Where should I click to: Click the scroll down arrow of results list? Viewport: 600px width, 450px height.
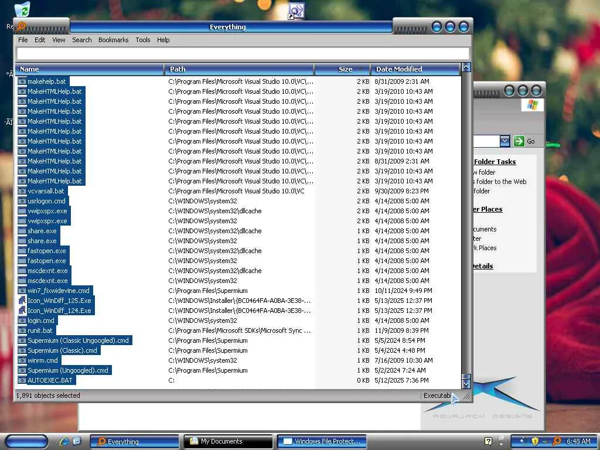[466, 384]
